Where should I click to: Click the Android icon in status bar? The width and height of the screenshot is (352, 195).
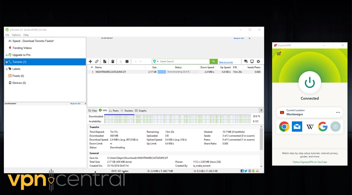tap(253, 171)
